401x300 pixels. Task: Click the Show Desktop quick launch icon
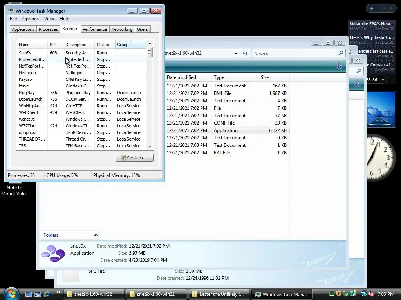click(x=29, y=294)
